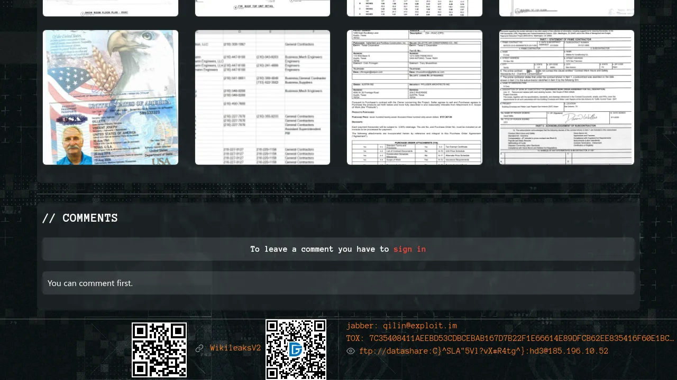Open the passport image thumbnail

click(x=111, y=98)
